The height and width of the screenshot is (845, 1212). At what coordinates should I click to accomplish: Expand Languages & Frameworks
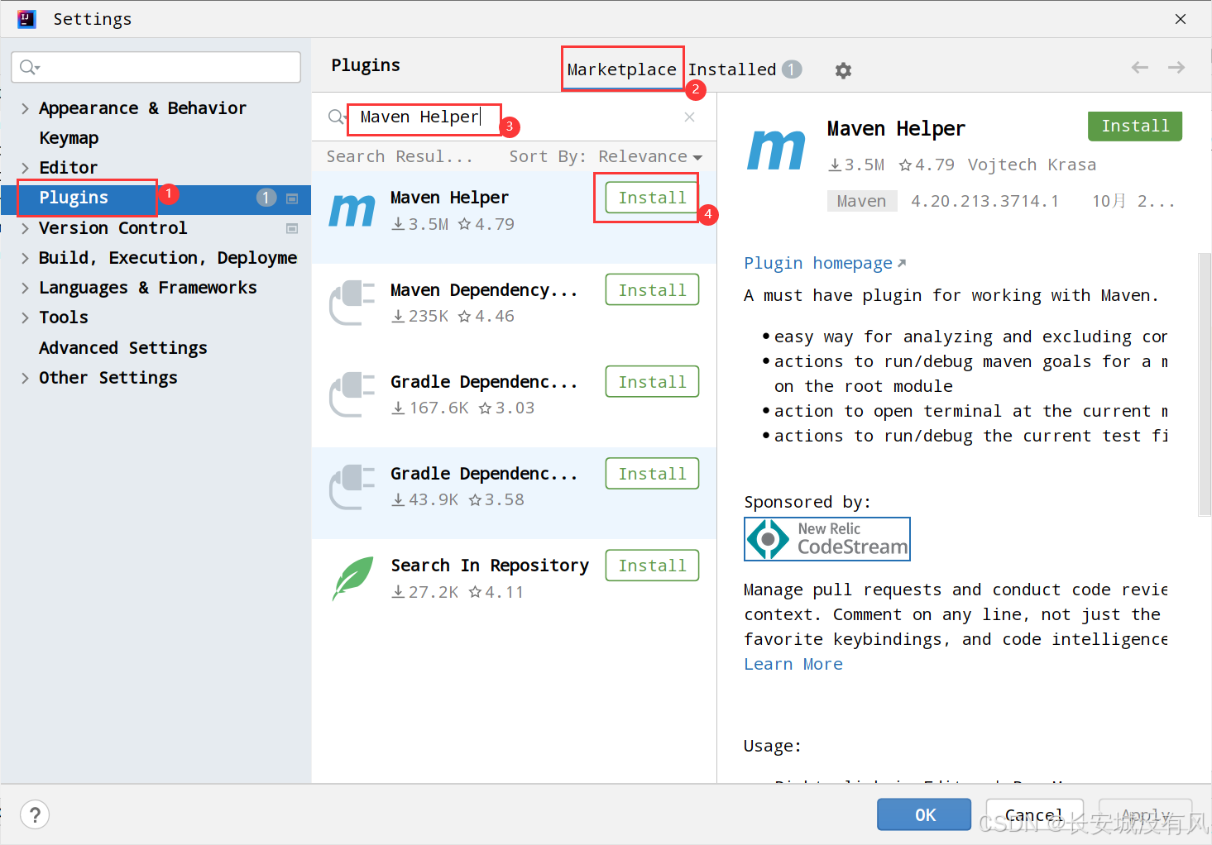point(25,288)
